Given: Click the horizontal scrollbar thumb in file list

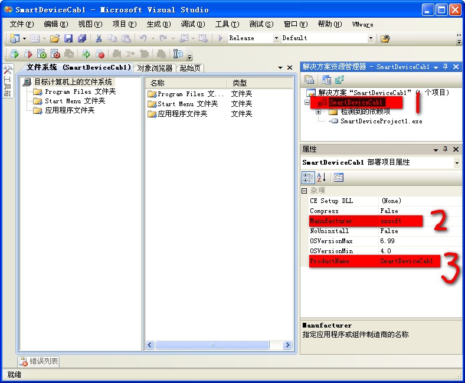Looking at the screenshot, I should tap(212, 345).
